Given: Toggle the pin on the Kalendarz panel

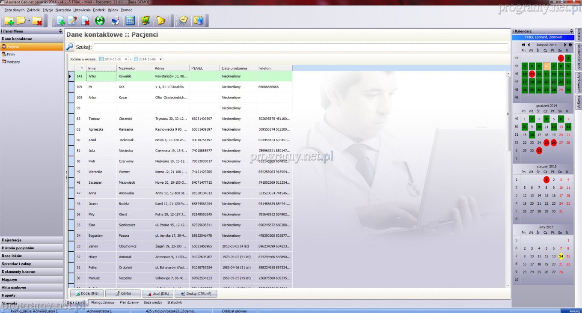Looking at the screenshot, I should (x=571, y=31).
